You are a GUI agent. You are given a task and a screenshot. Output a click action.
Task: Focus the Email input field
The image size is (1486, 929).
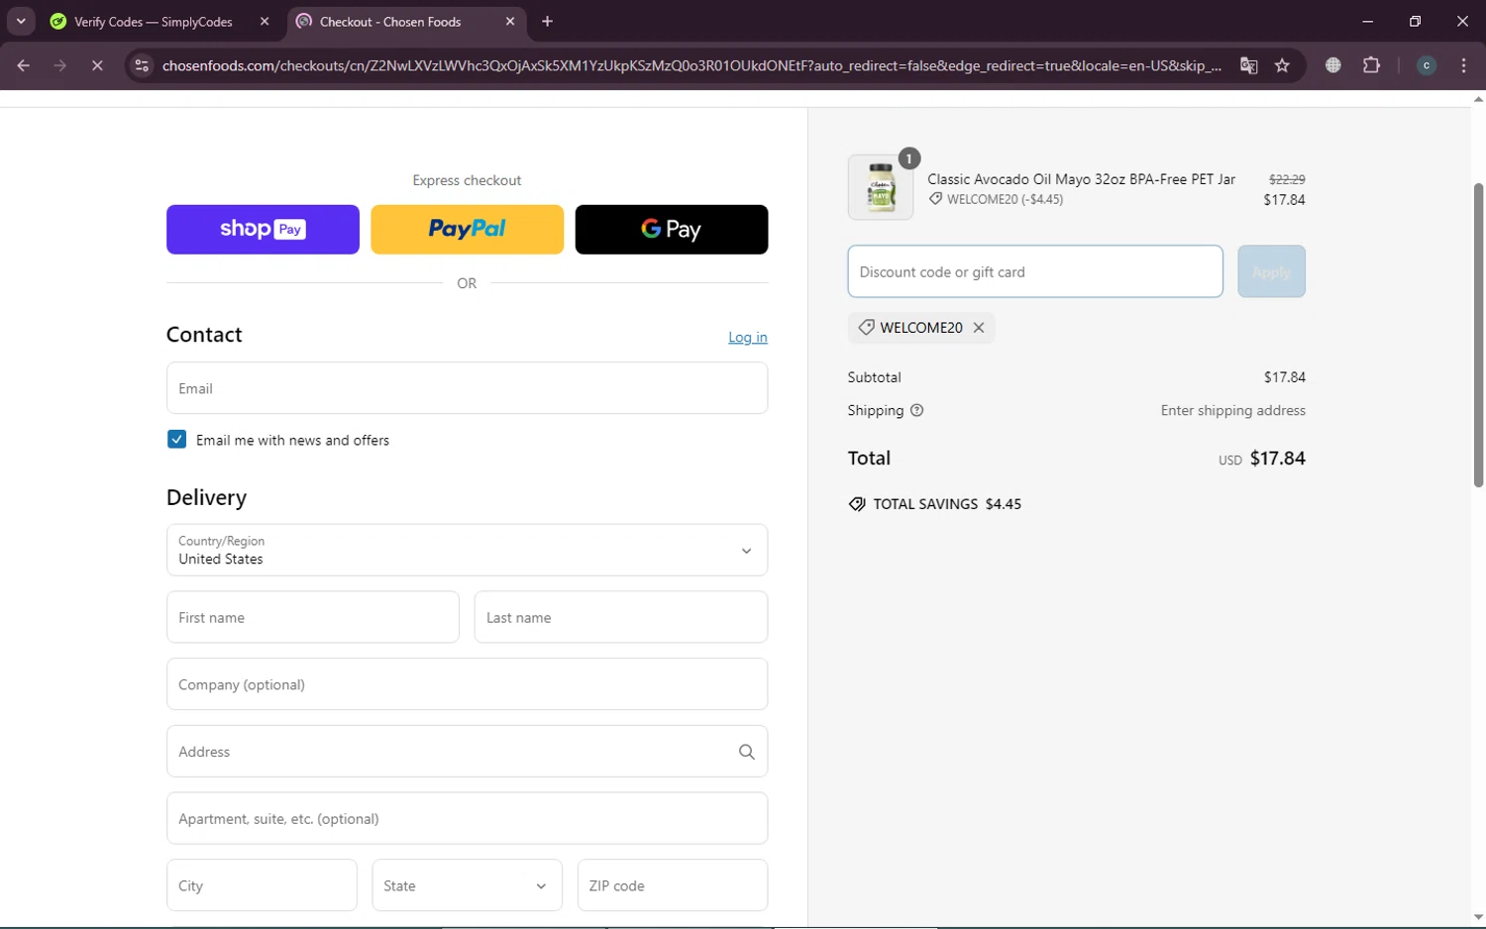click(467, 388)
